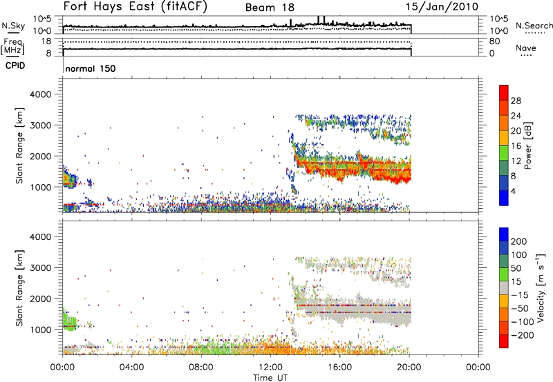553x382 pixels.
Task: Click the 'Power [dB]' color bar label
Action: tap(527, 145)
